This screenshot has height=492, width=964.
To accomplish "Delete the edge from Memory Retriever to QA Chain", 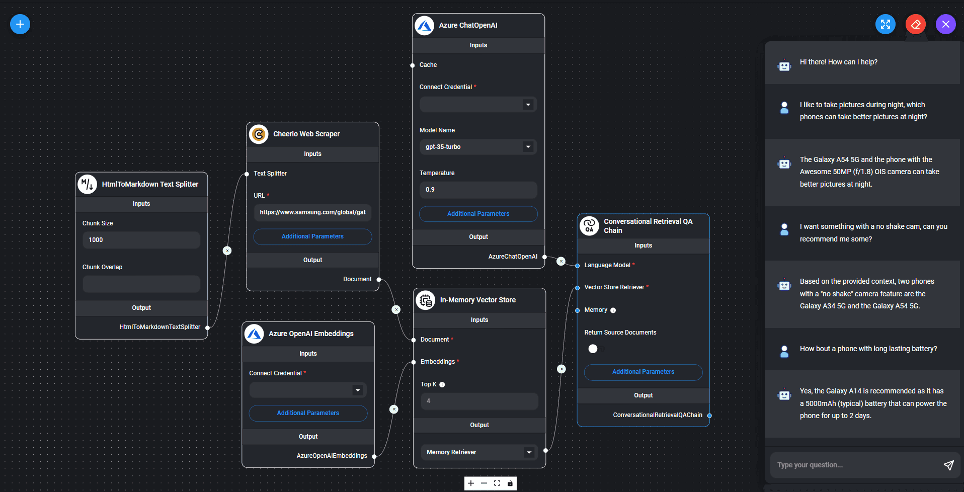I will tap(561, 369).
